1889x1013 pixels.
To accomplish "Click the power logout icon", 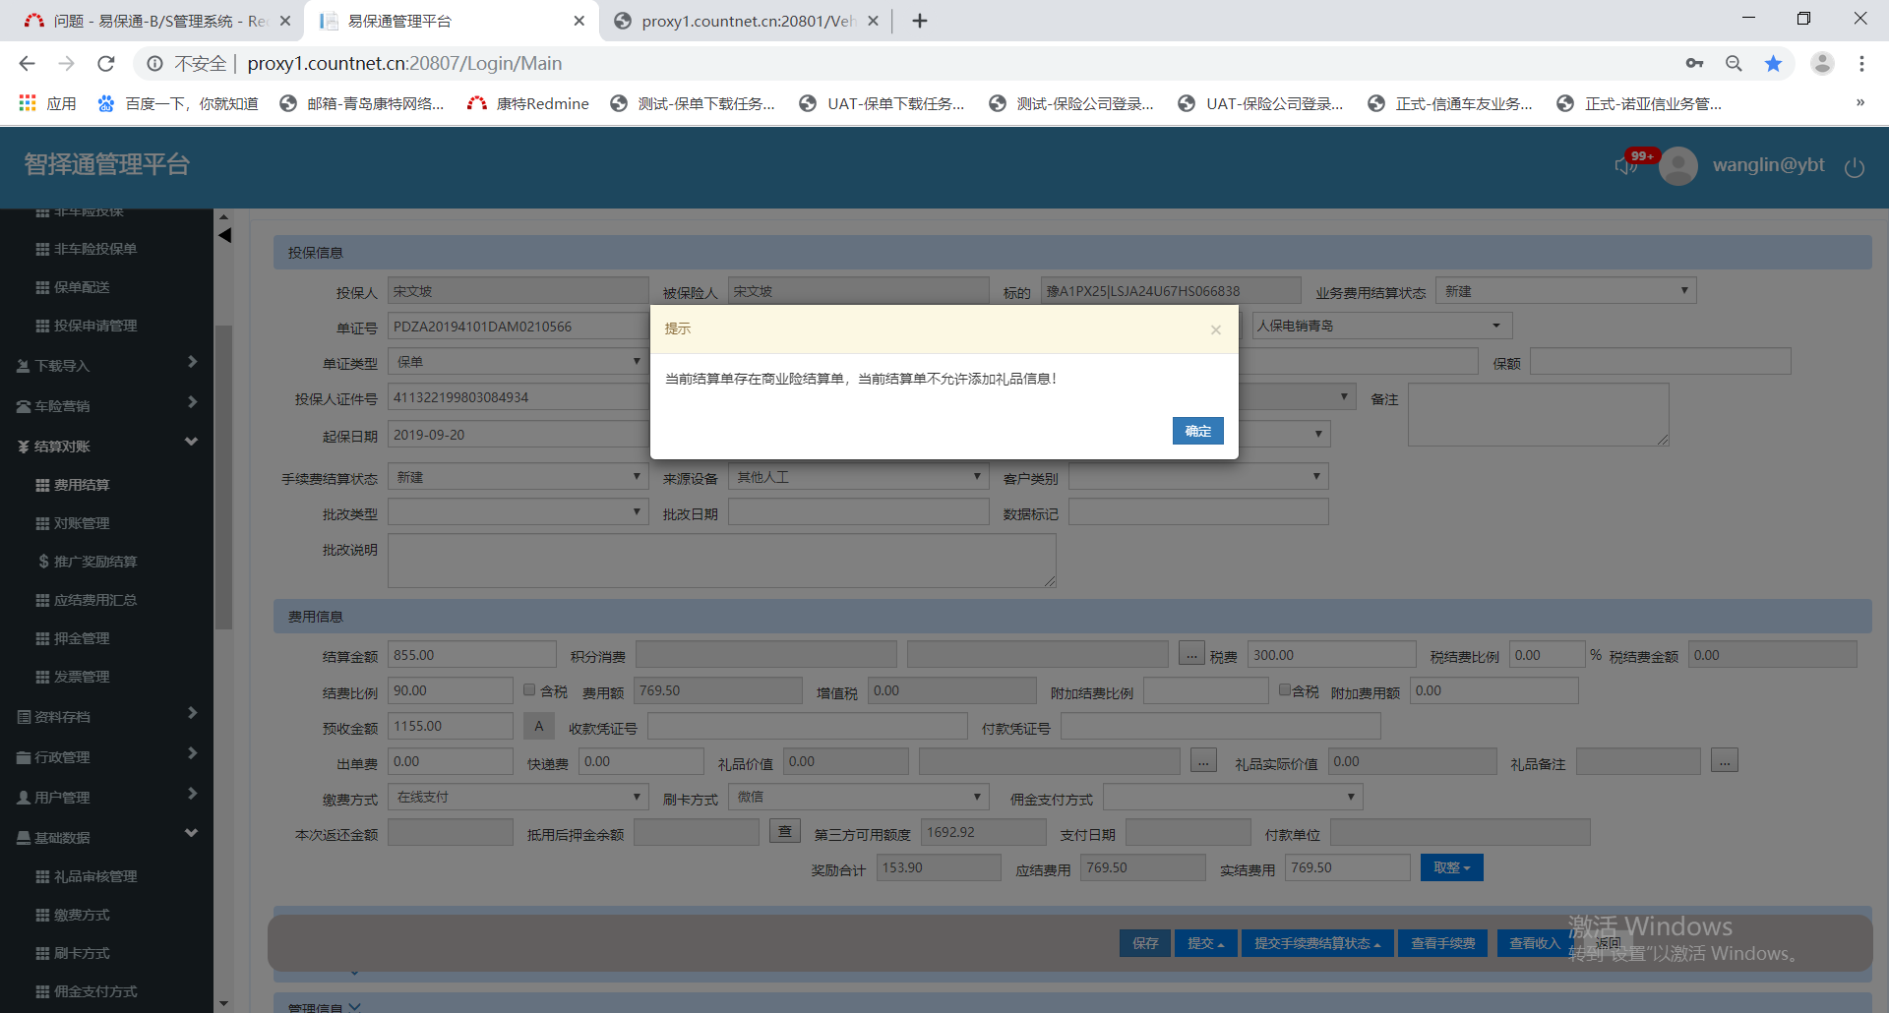I will pos(1854,167).
